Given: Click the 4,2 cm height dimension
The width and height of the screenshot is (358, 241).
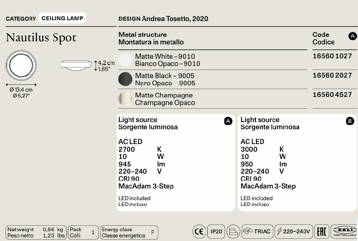Looking at the screenshot, I should coord(106,63).
